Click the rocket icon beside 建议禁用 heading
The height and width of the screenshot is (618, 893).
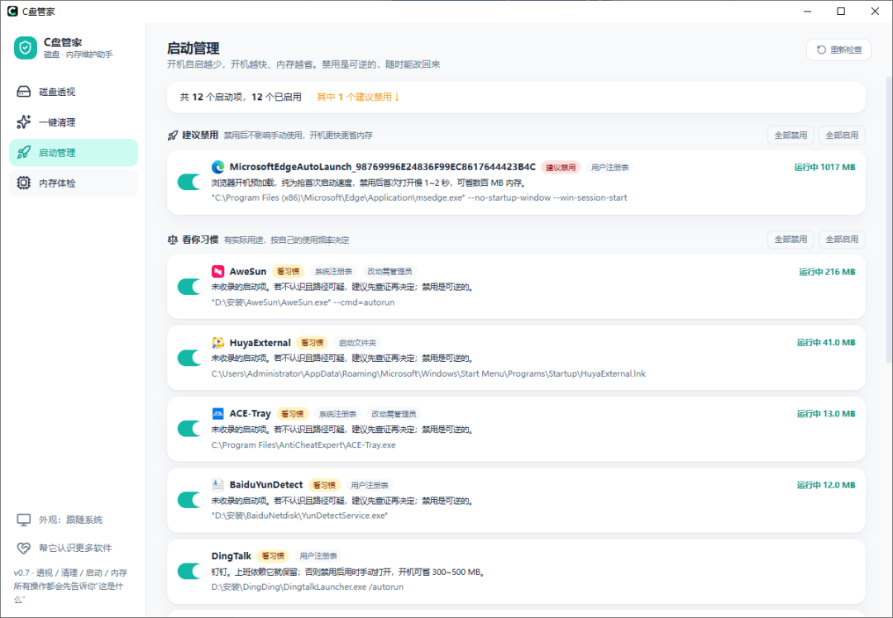click(x=173, y=135)
